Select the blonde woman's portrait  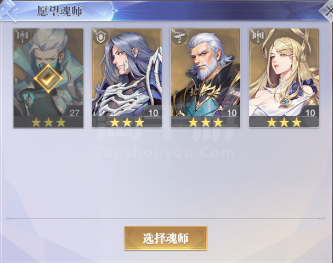[x=284, y=78]
